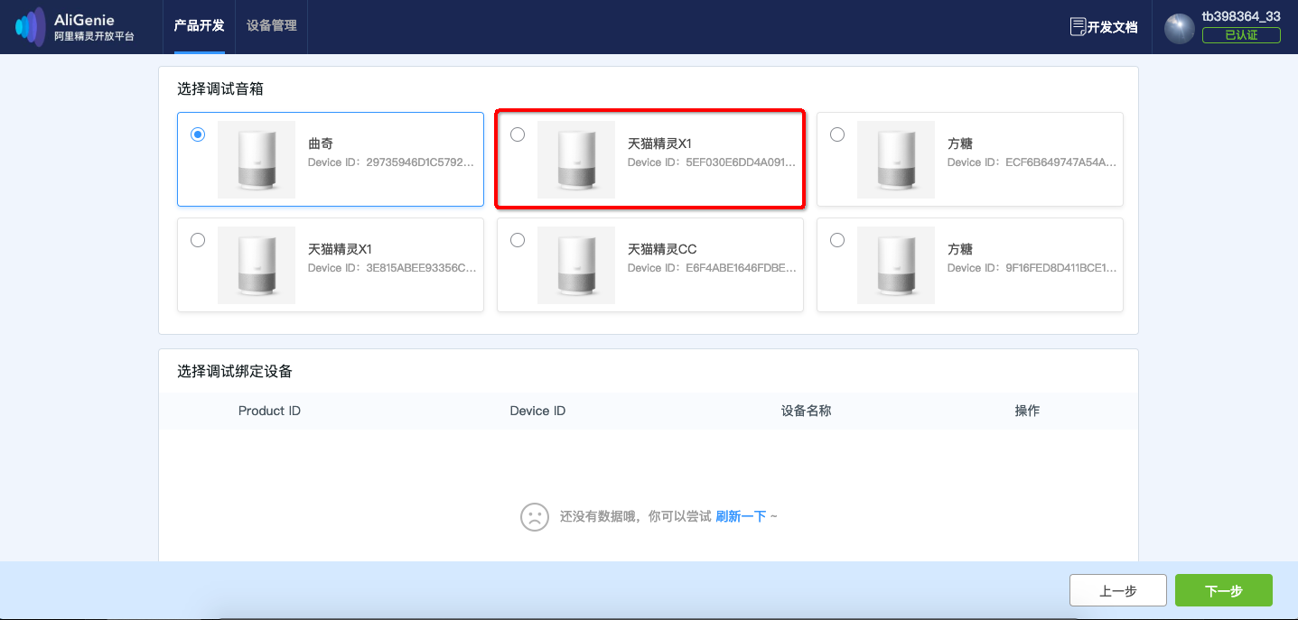Click the 刷新一下 refresh link
Screen dimensions: 1298x620
coord(741,516)
